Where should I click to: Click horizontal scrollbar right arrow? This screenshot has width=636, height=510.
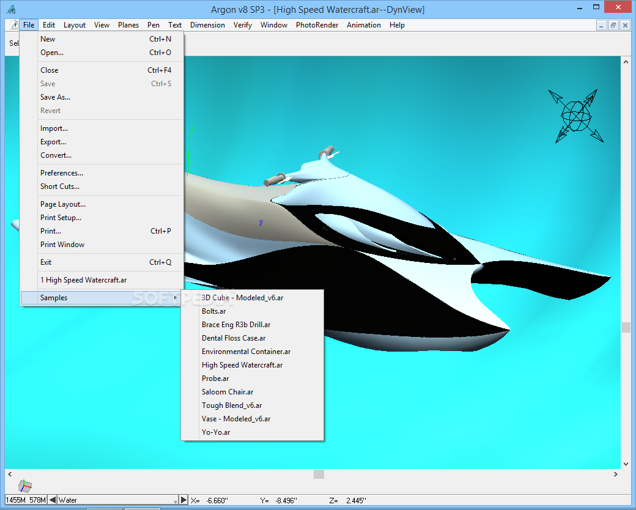pyautogui.click(x=616, y=474)
